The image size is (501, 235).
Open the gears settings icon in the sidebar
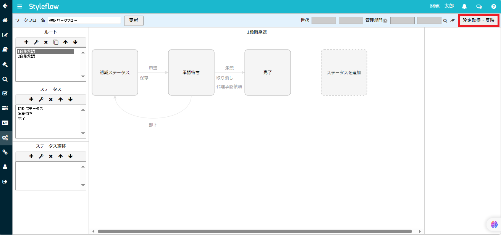[5, 138]
